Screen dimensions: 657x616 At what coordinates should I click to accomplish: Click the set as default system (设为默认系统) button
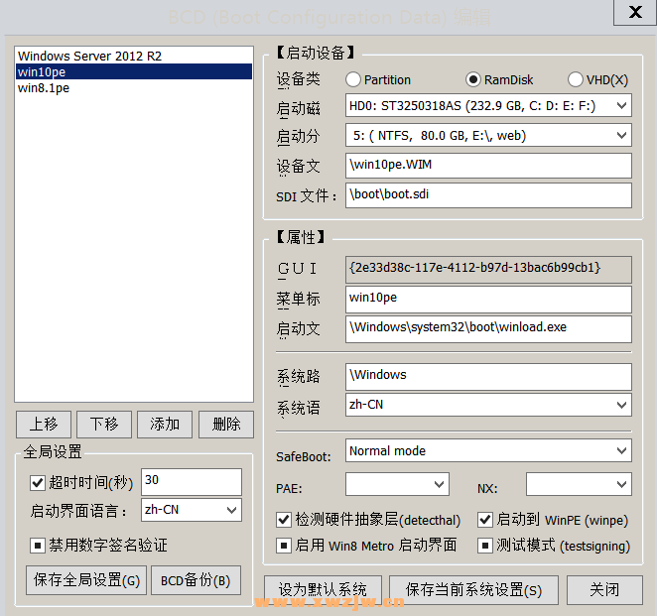(323, 590)
